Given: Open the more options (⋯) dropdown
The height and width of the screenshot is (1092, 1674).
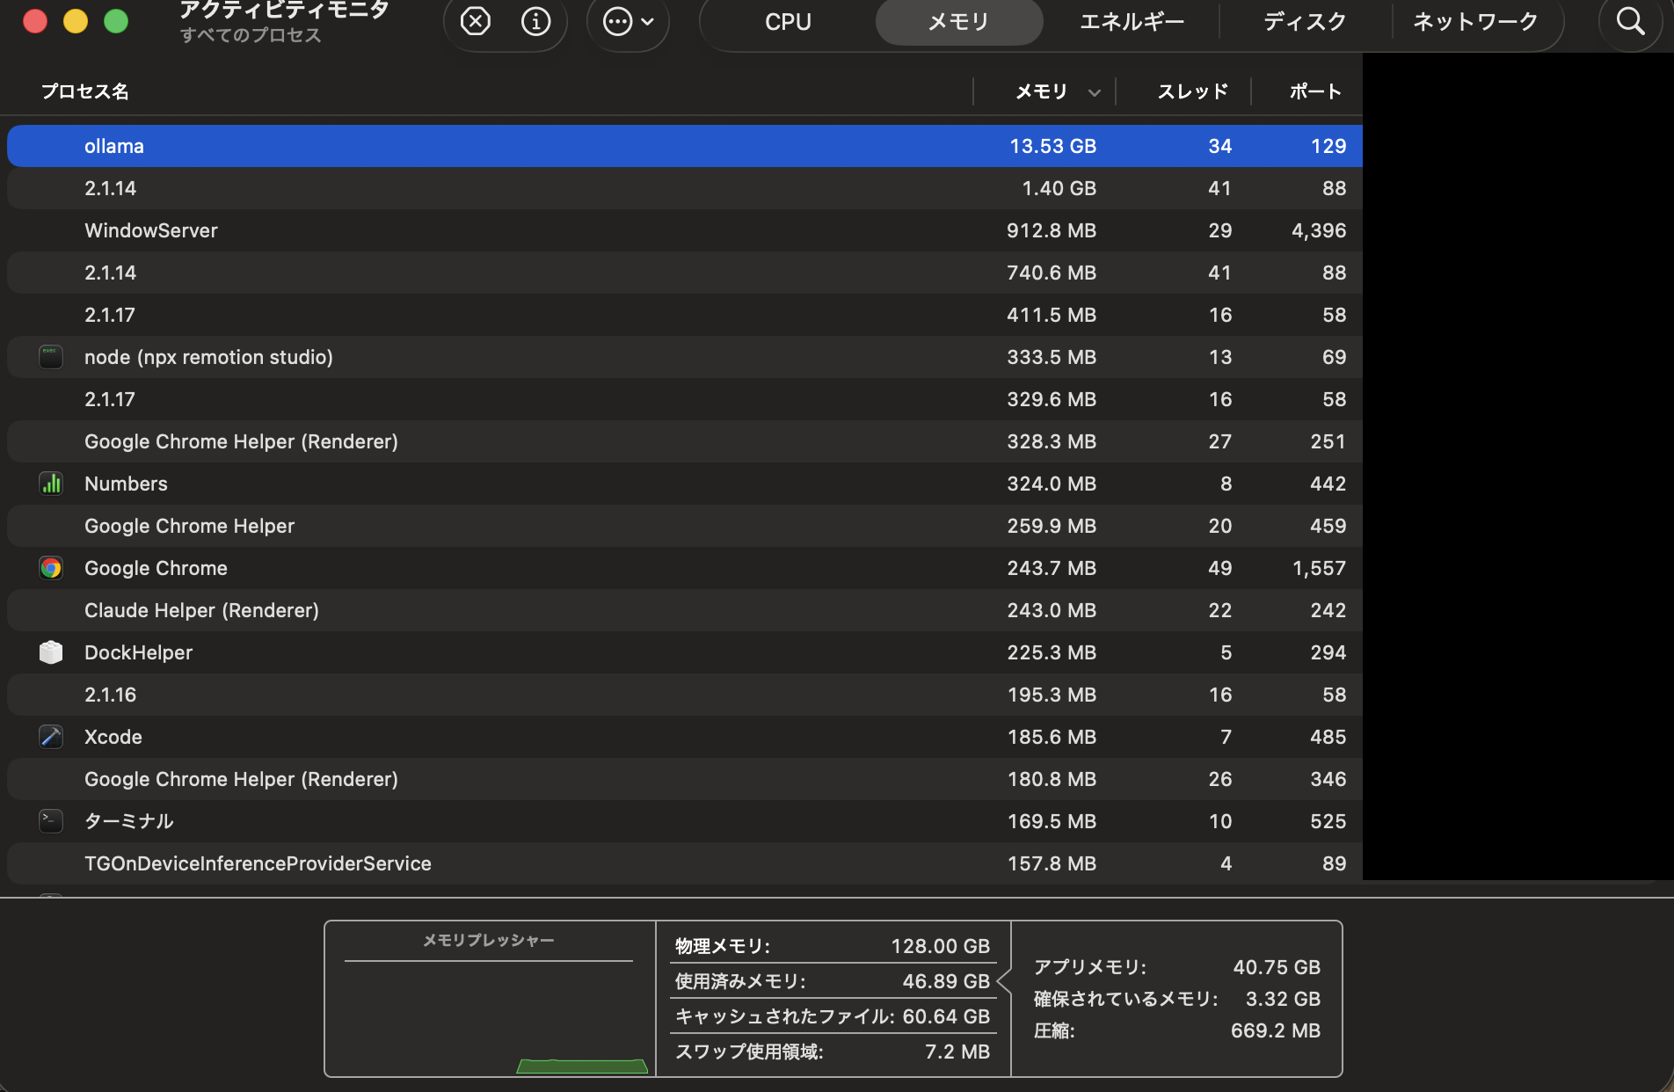Looking at the screenshot, I should pos(628,21).
